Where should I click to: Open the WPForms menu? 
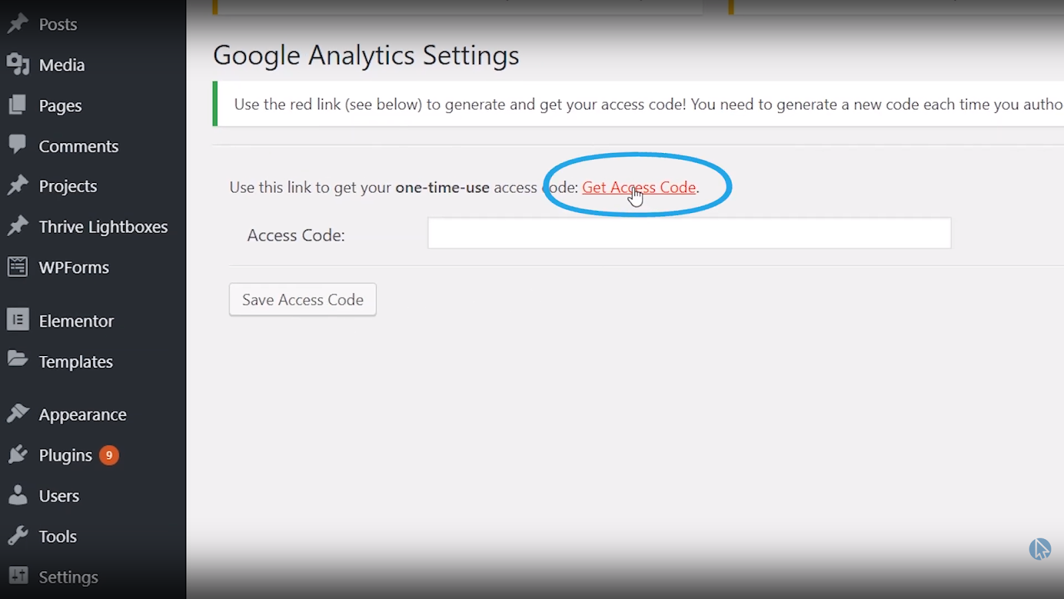pyautogui.click(x=74, y=268)
